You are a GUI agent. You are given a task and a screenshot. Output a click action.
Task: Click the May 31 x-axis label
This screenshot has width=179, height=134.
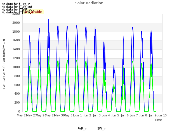coord(69,115)
